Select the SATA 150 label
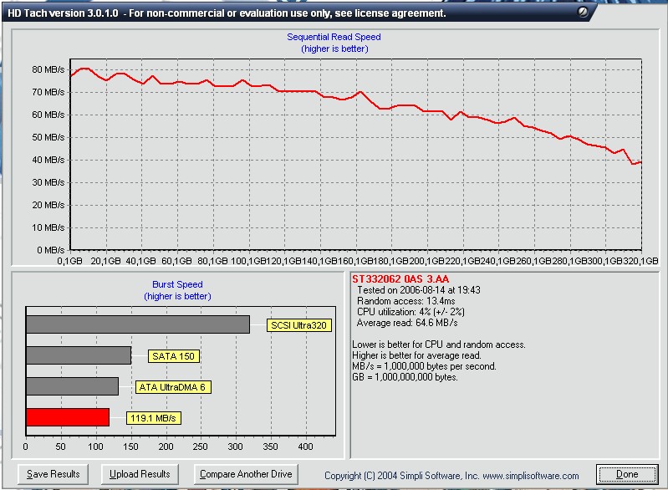The image size is (668, 490). tap(173, 356)
